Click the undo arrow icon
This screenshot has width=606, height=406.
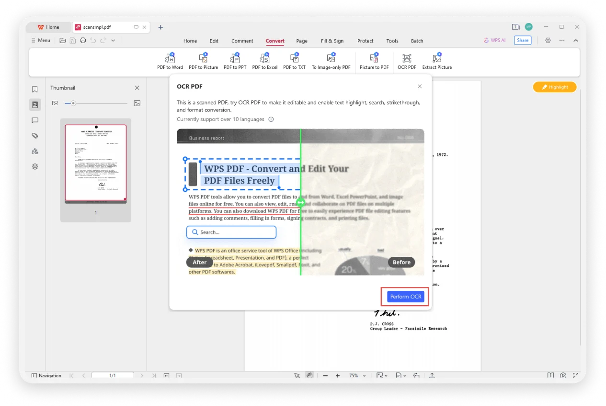[x=93, y=41]
